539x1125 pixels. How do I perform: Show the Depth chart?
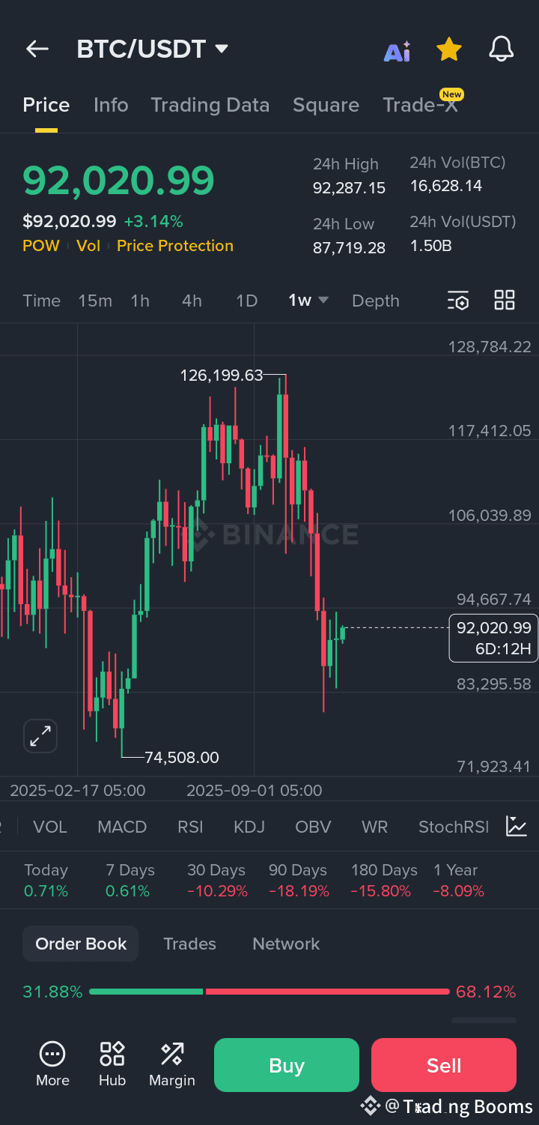(x=376, y=301)
